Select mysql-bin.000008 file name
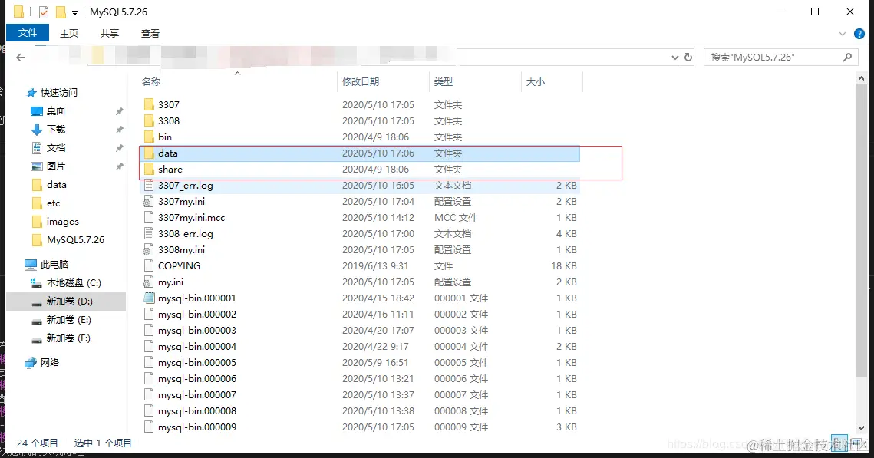 (196, 411)
